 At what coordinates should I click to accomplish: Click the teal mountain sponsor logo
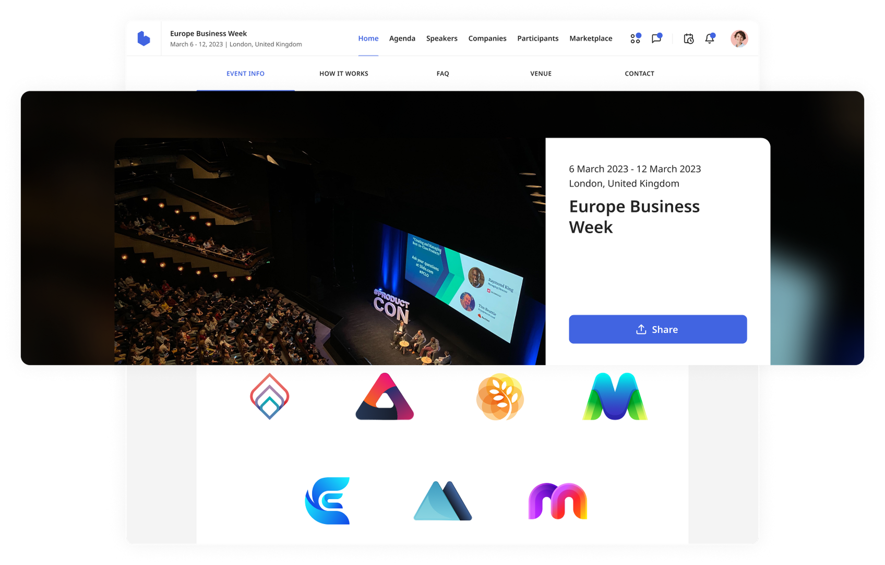(x=442, y=501)
